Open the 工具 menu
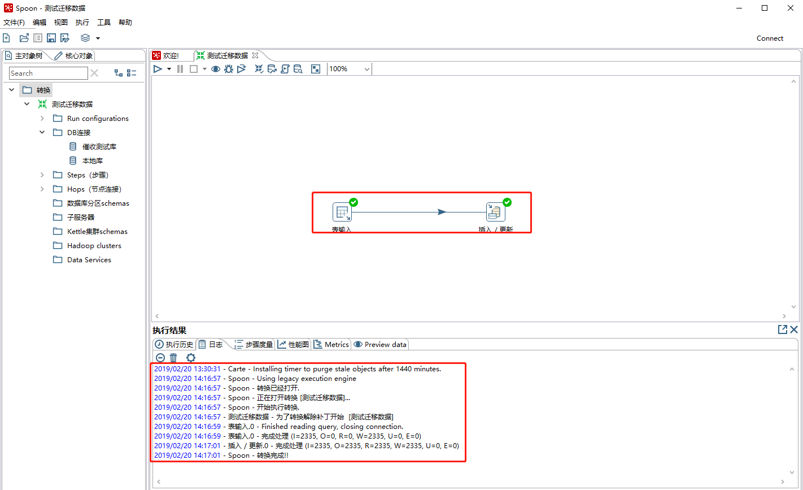This screenshot has width=803, height=490. (x=104, y=23)
